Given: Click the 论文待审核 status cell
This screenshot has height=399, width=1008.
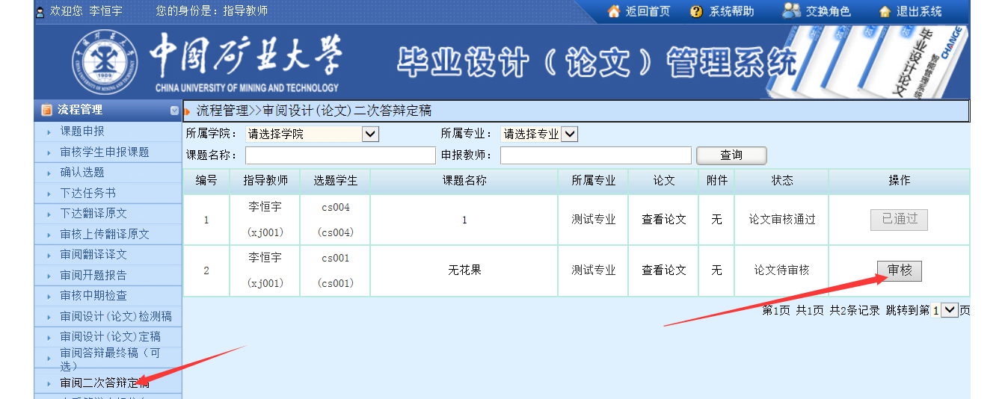Looking at the screenshot, I should [781, 270].
